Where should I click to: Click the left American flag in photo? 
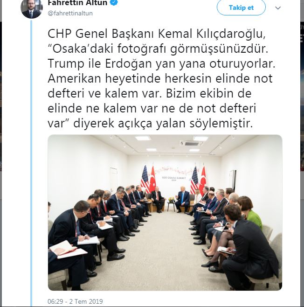pos(145,179)
